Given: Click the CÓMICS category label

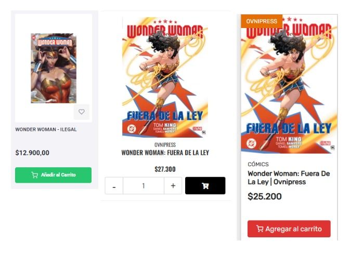Looking at the screenshot, I should tap(258, 164).
